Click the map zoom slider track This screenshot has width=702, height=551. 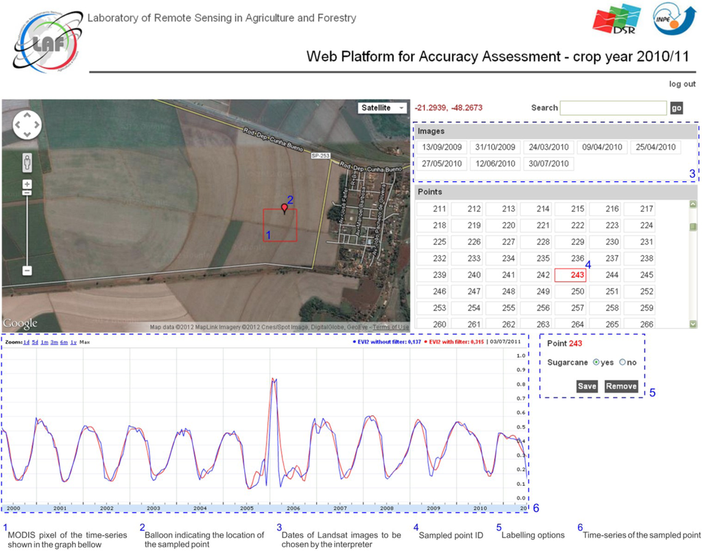tap(27, 230)
